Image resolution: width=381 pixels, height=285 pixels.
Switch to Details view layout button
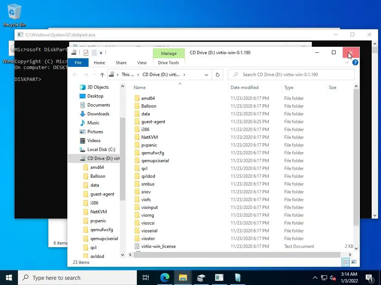[346, 262]
